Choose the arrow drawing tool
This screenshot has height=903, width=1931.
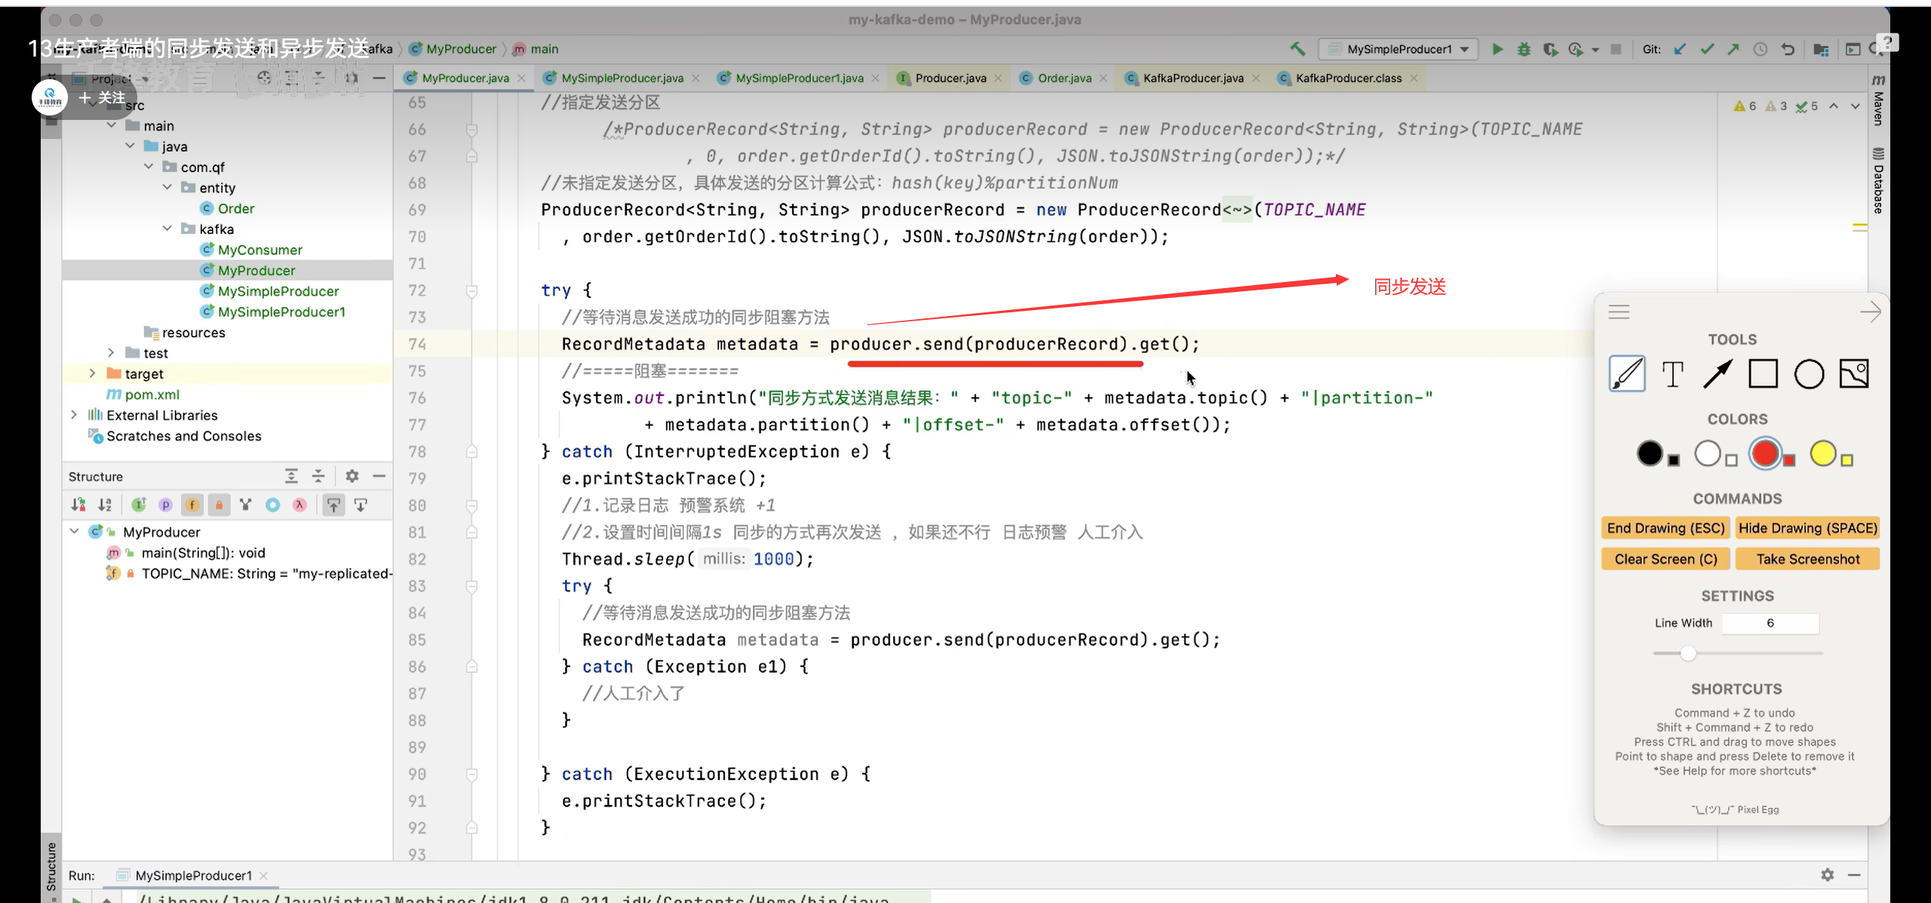[x=1718, y=373]
